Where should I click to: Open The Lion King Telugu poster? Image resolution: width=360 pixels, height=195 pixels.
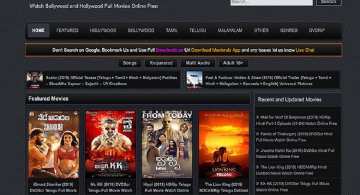pos(224,145)
